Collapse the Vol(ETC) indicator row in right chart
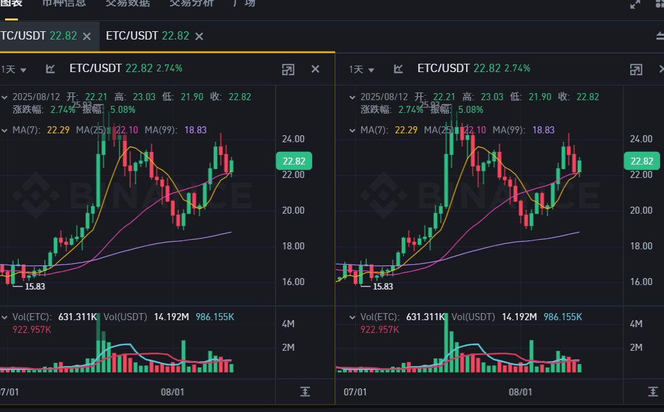 [x=352, y=317]
